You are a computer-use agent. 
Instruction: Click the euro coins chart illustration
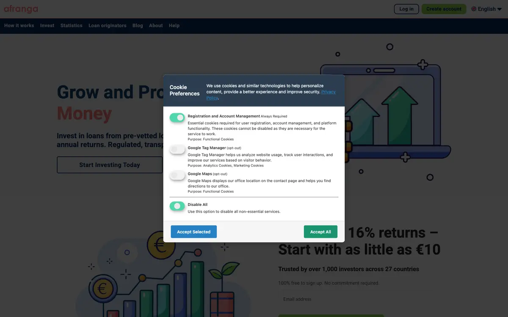(163, 275)
